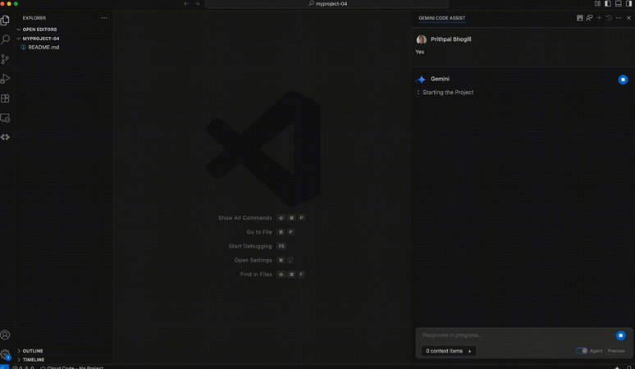Expand the Starting the Project step
This screenshot has width=635, height=369.
(445, 92)
